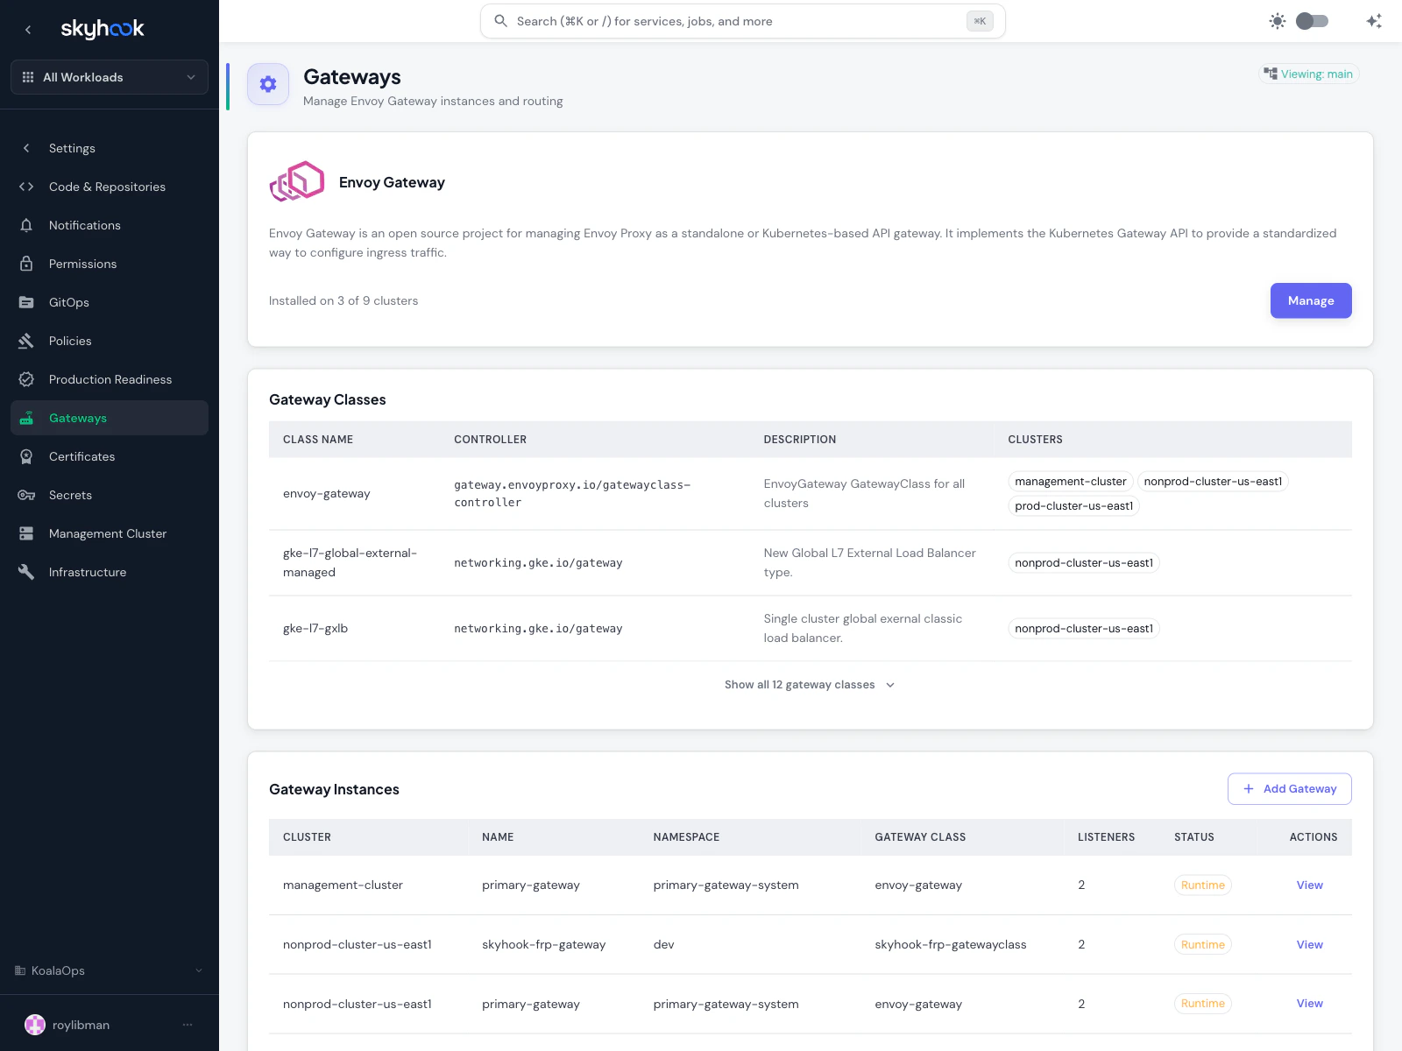This screenshot has height=1051, width=1402.
Task: Click the Envoy Gateway logo
Action: click(x=297, y=181)
